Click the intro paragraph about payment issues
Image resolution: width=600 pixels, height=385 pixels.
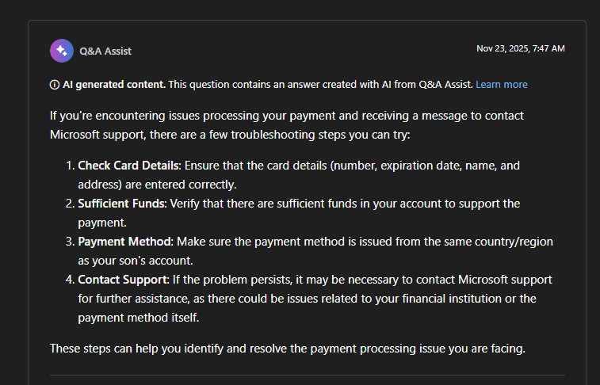(x=287, y=125)
